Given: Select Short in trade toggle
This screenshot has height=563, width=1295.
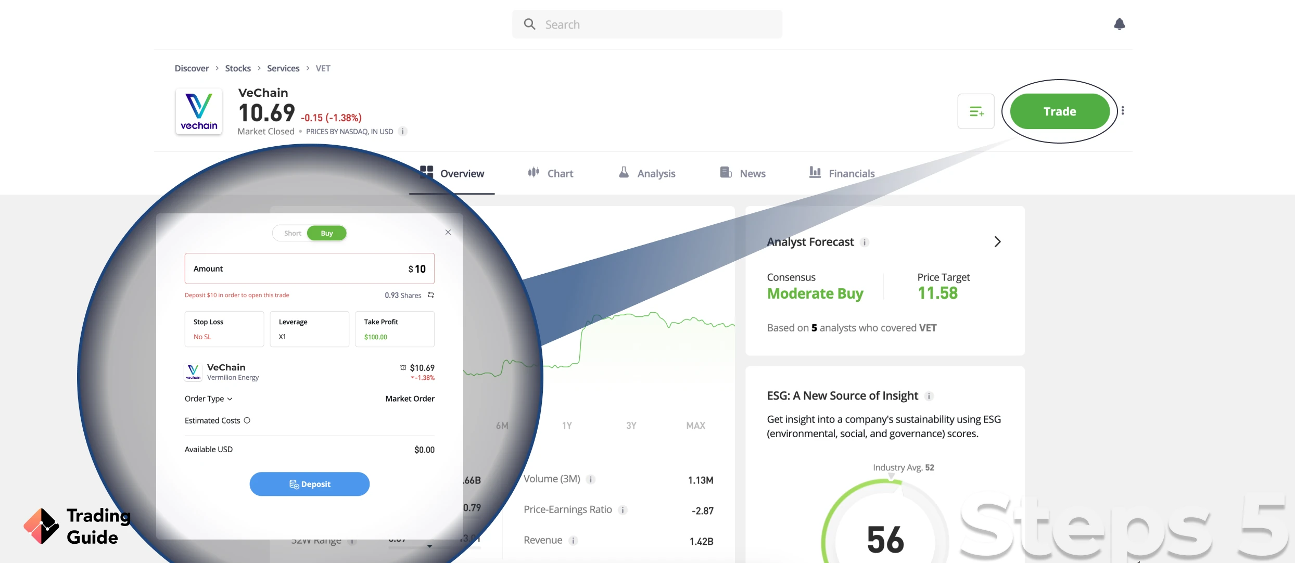Looking at the screenshot, I should 293,233.
